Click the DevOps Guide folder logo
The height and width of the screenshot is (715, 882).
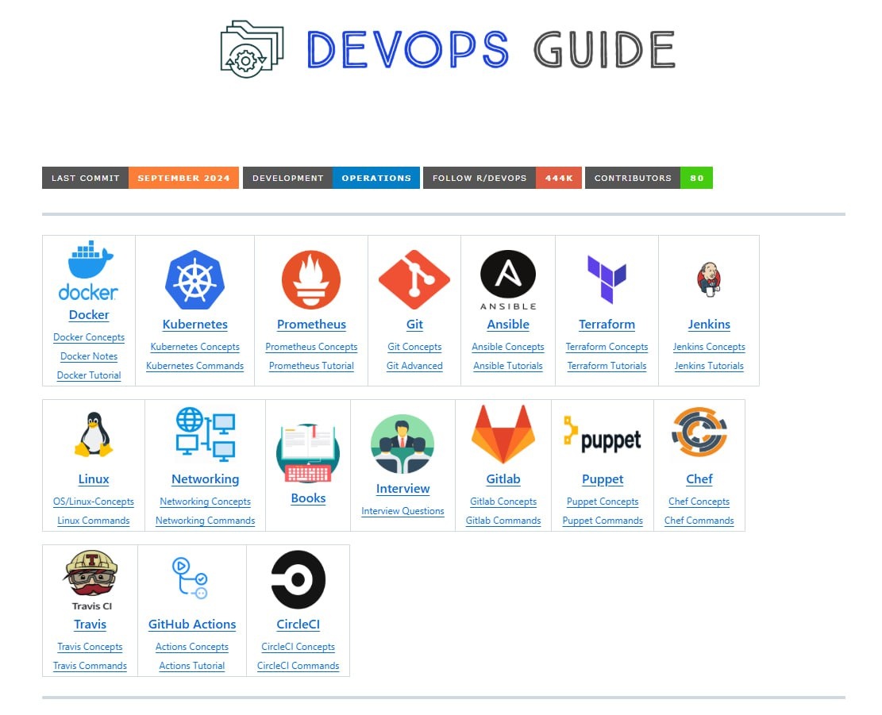click(x=252, y=49)
